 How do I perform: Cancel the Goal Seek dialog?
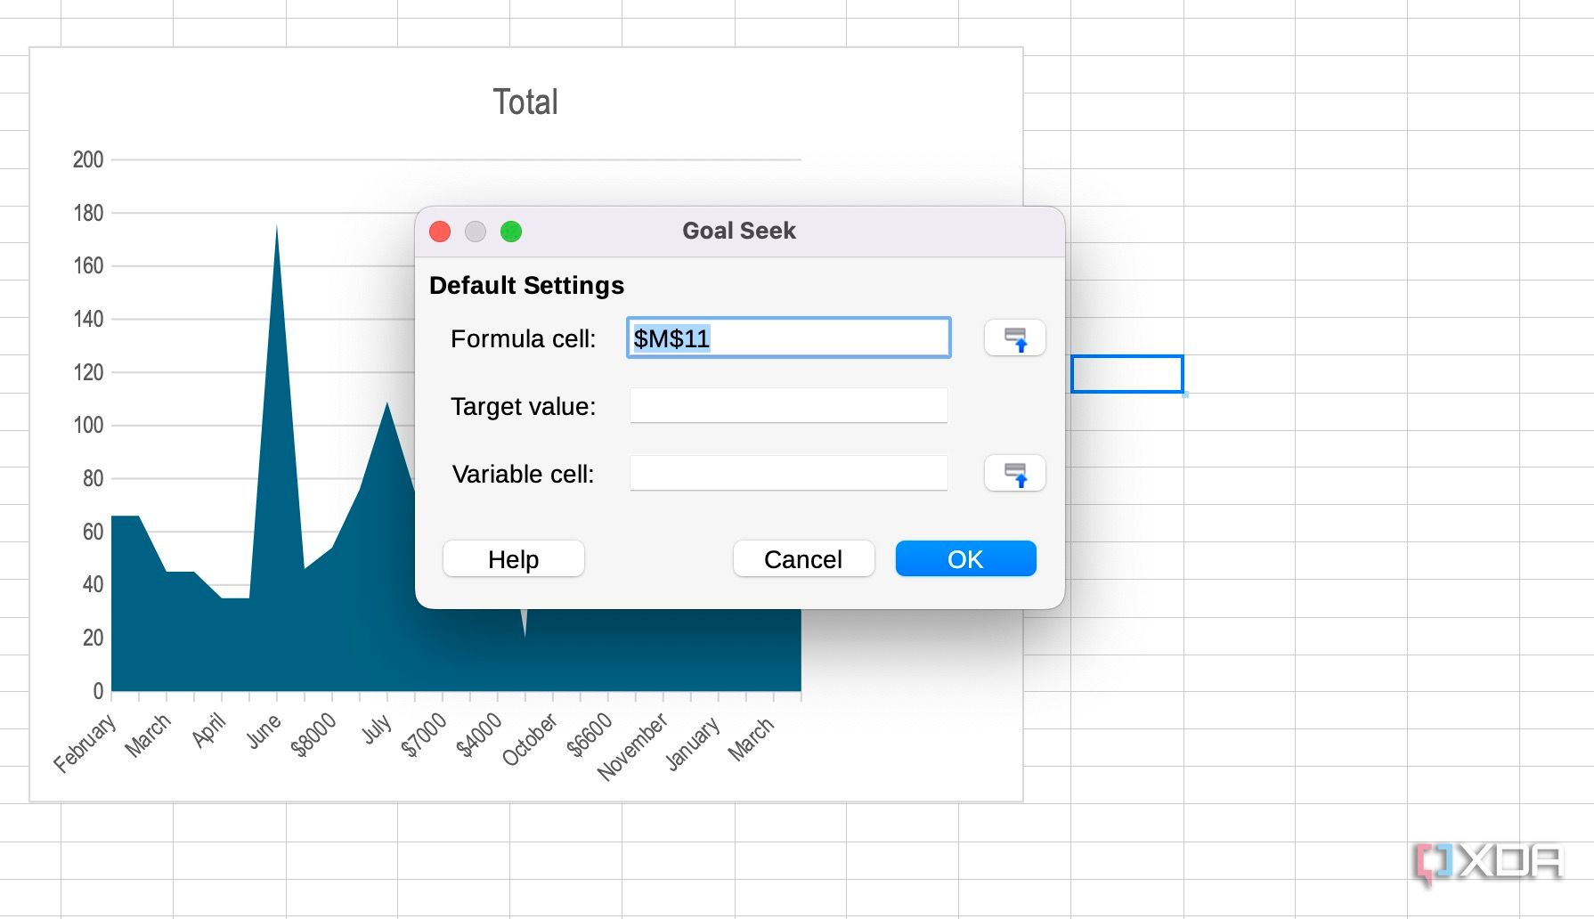pyautogui.click(x=803, y=559)
